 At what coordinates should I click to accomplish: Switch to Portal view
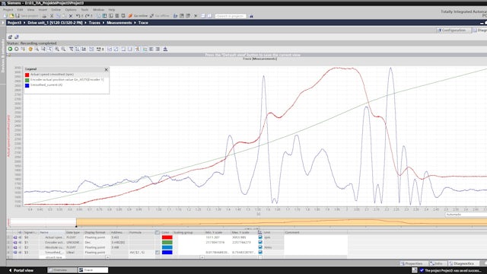point(21,270)
